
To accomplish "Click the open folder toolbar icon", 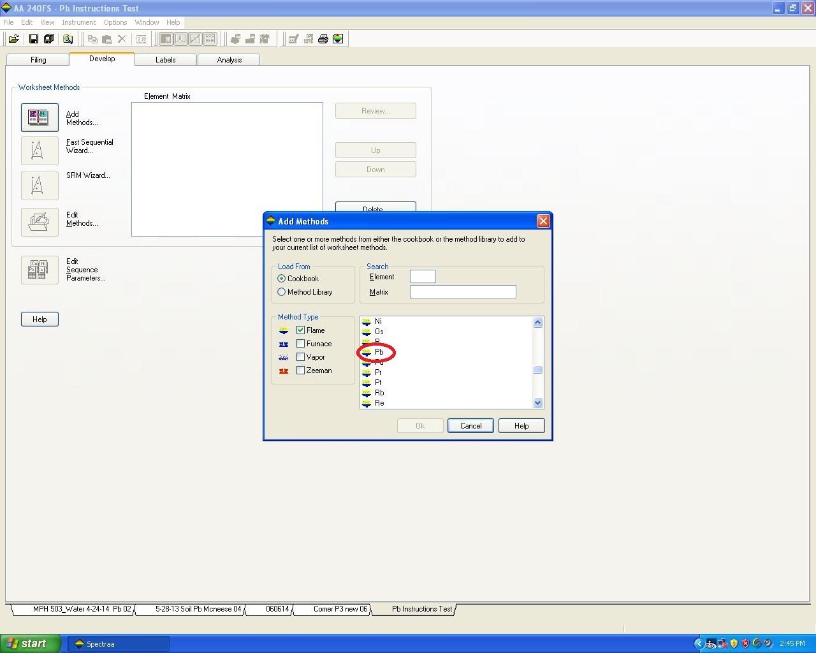I will (x=13, y=39).
